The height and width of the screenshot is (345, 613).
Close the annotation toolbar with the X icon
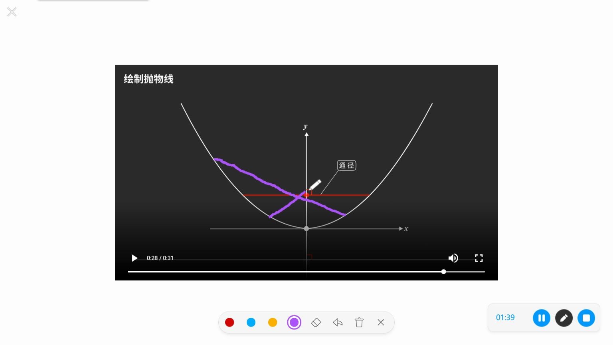click(381, 322)
